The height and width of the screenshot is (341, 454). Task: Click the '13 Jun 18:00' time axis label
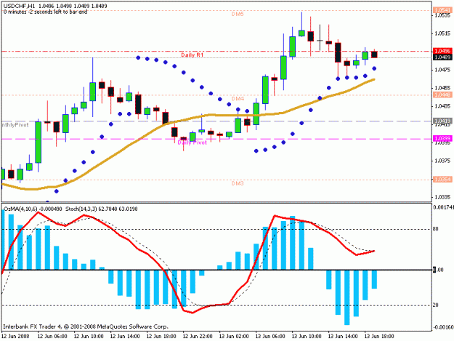[379, 337]
